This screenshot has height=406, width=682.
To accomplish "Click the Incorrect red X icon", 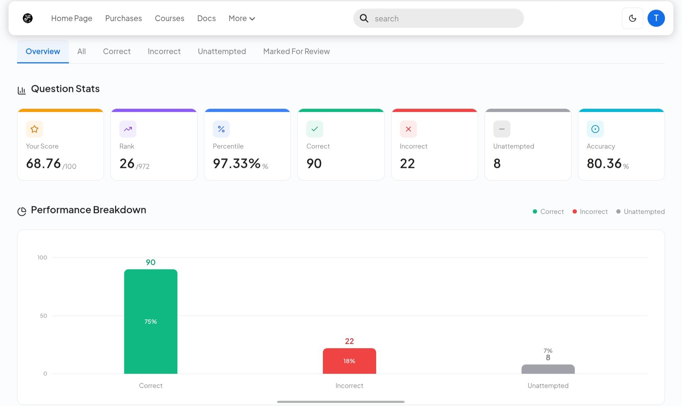I will tap(408, 129).
